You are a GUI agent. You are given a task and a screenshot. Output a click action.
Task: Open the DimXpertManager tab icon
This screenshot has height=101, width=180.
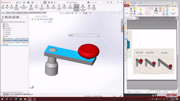(14, 17)
